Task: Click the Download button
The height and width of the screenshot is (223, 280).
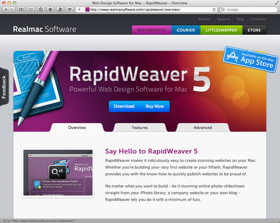Action: pos(124,106)
